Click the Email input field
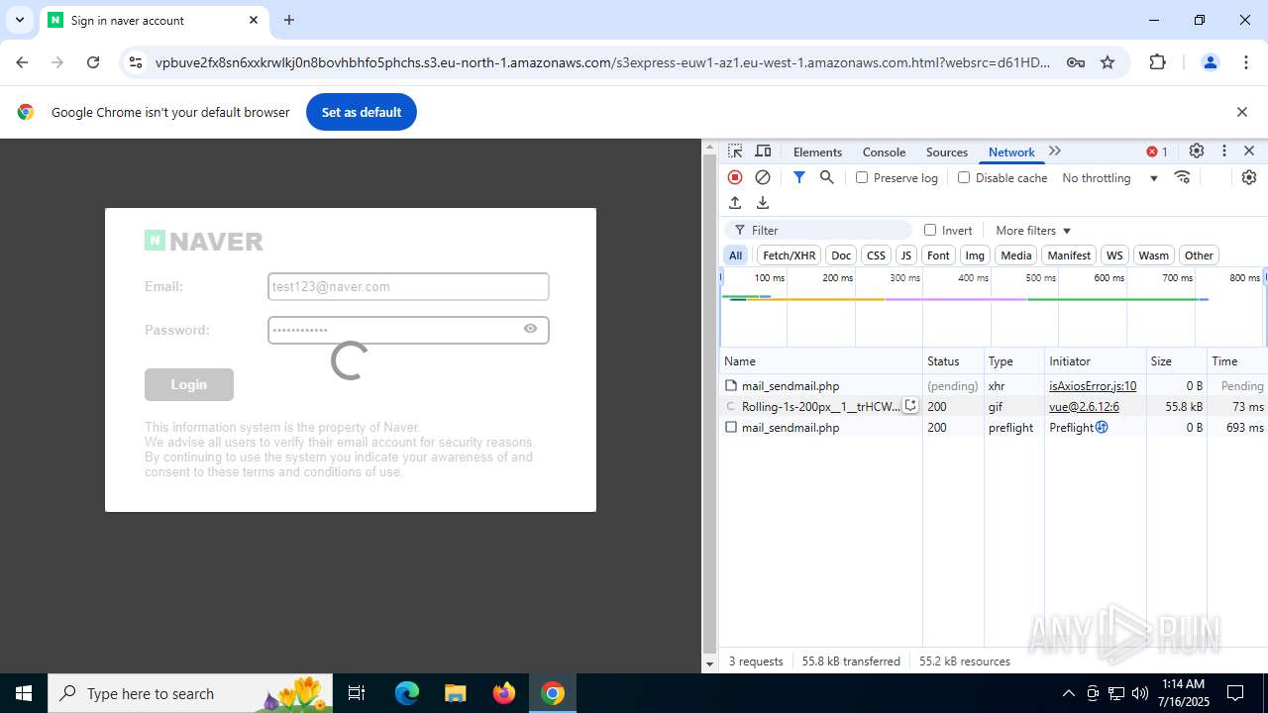Image resolution: width=1268 pixels, height=713 pixels. pos(408,286)
